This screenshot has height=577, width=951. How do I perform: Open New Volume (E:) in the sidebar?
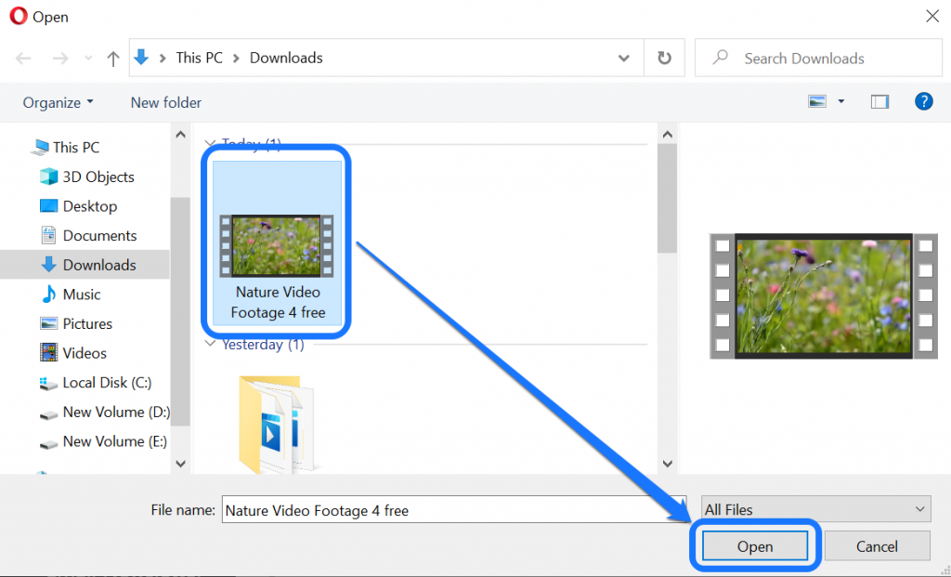(103, 441)
